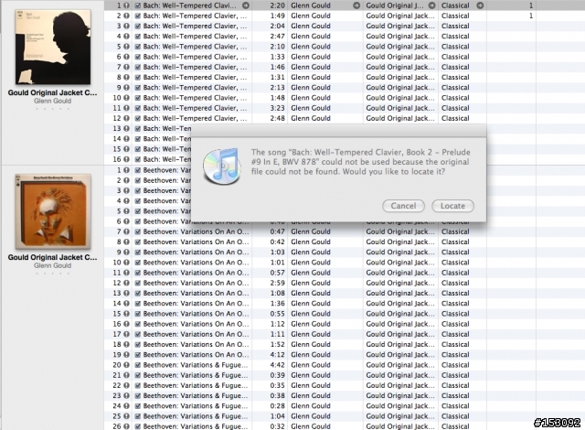Click exclamation icon on Beethoven track 20 (4:42)

coord(126,365)
